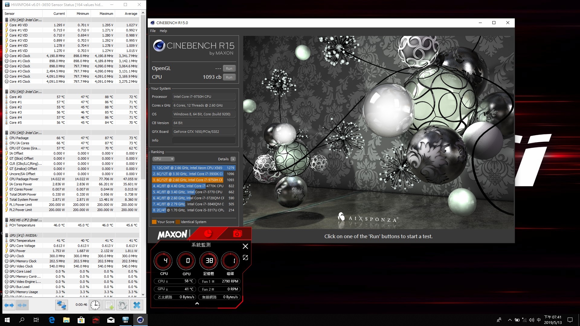Image resolution: width=580 pixels, height=326 pixels.
Task: Launch Microsoft Edge from taskbar
Action: click(x=52, y=320)
